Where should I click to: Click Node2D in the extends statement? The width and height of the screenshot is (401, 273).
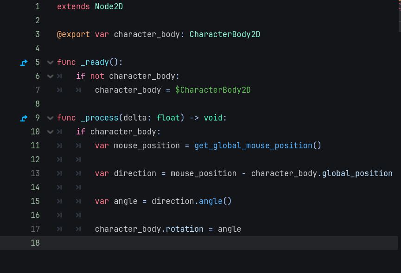click(109, 7)
